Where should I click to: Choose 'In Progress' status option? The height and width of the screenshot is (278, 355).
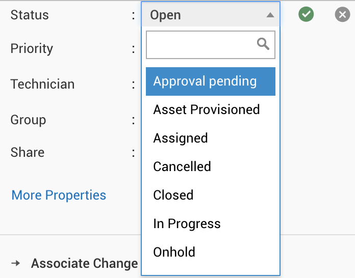(187, 224)
